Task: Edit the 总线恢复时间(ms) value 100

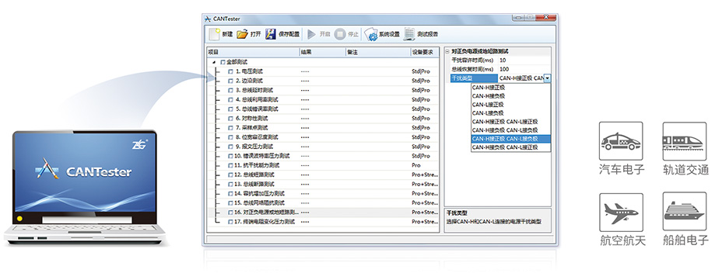Action: (524, 69)
